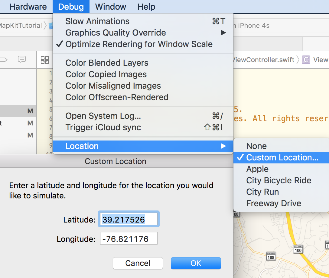The width and height of the screenshot is (329, 278).
Task: Click the breakpoint tag navigator icon
Action: (3, 60)
